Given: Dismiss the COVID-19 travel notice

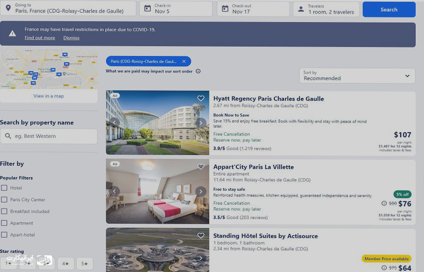Looking at the screenshot, I should tap(71, 38).
